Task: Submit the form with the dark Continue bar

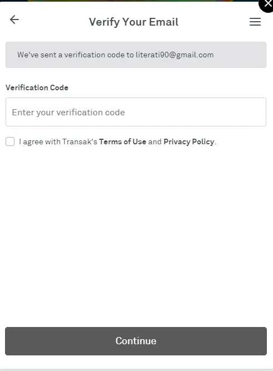Action: pyautogui.click(x=136, y=341)
